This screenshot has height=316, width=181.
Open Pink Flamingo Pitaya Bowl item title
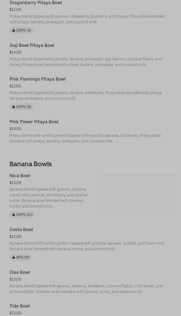point(37,79)
